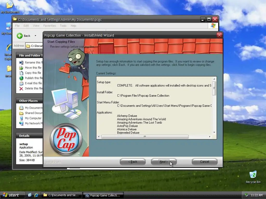Click Show Desktop quick launch icon
266x199 pixels.
tap(30, 195)
